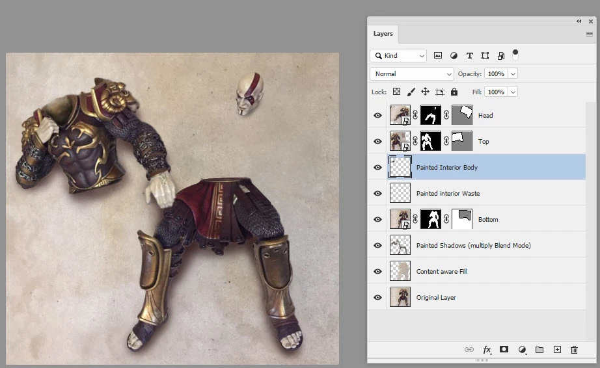Viewport: 600px width, 368px height.
Task: Hide the Original Layer eye icon
Action: [378, 298]
